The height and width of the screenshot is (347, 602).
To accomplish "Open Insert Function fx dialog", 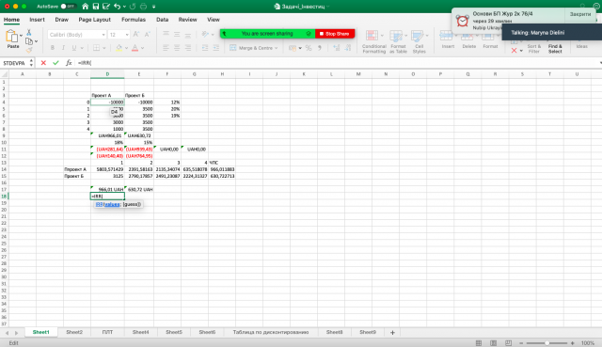I will 69,63.
